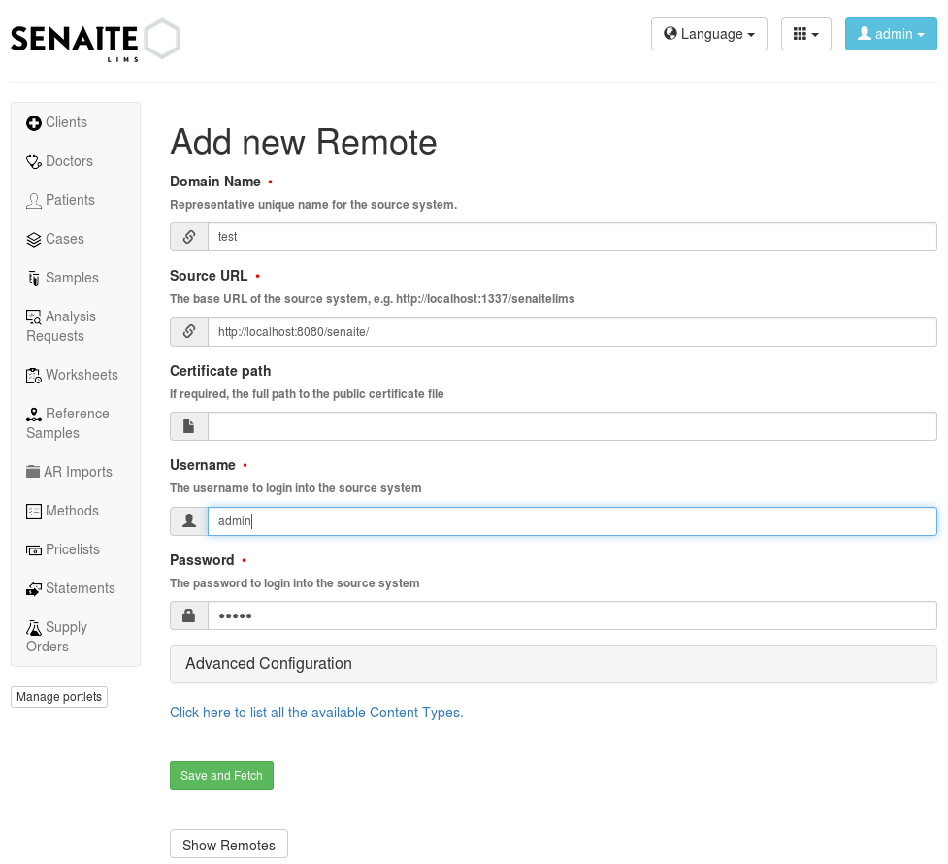The height and width of the screenshot is (864, 948).
Task: Open the link listing available Content Types
Action: [x=315, y=713]
